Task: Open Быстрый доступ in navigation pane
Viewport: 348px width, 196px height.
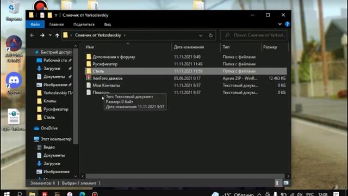Action: coord(56,52)
